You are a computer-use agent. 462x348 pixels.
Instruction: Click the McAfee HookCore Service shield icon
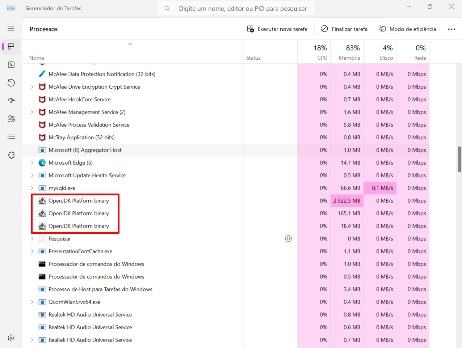(42, 99)
